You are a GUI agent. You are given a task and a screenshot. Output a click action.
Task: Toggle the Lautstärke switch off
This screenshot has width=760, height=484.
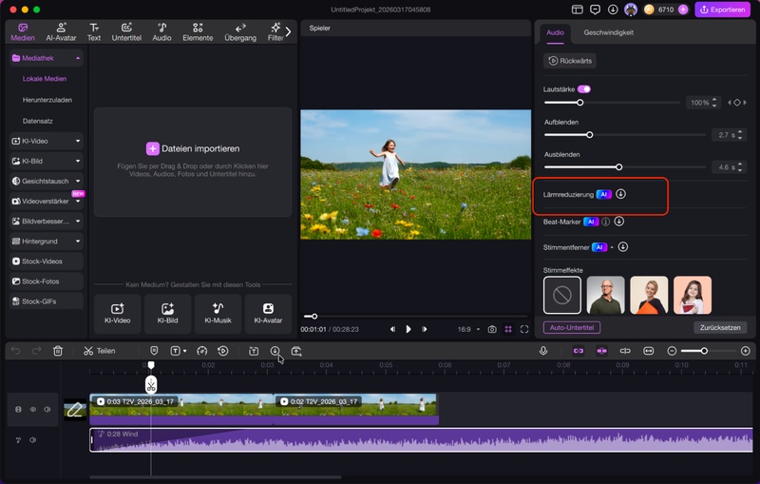pos(583,88)
